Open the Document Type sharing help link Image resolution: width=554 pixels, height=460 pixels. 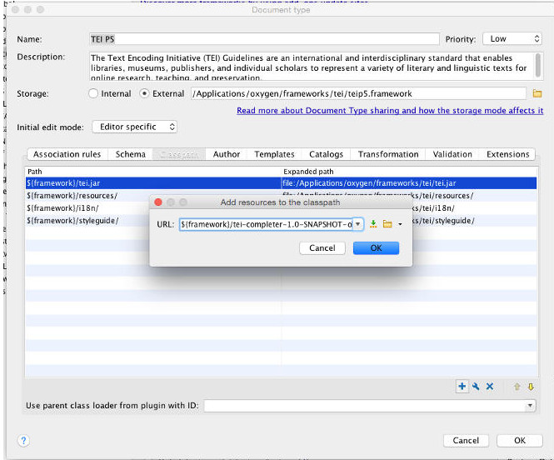coord(390,111)
